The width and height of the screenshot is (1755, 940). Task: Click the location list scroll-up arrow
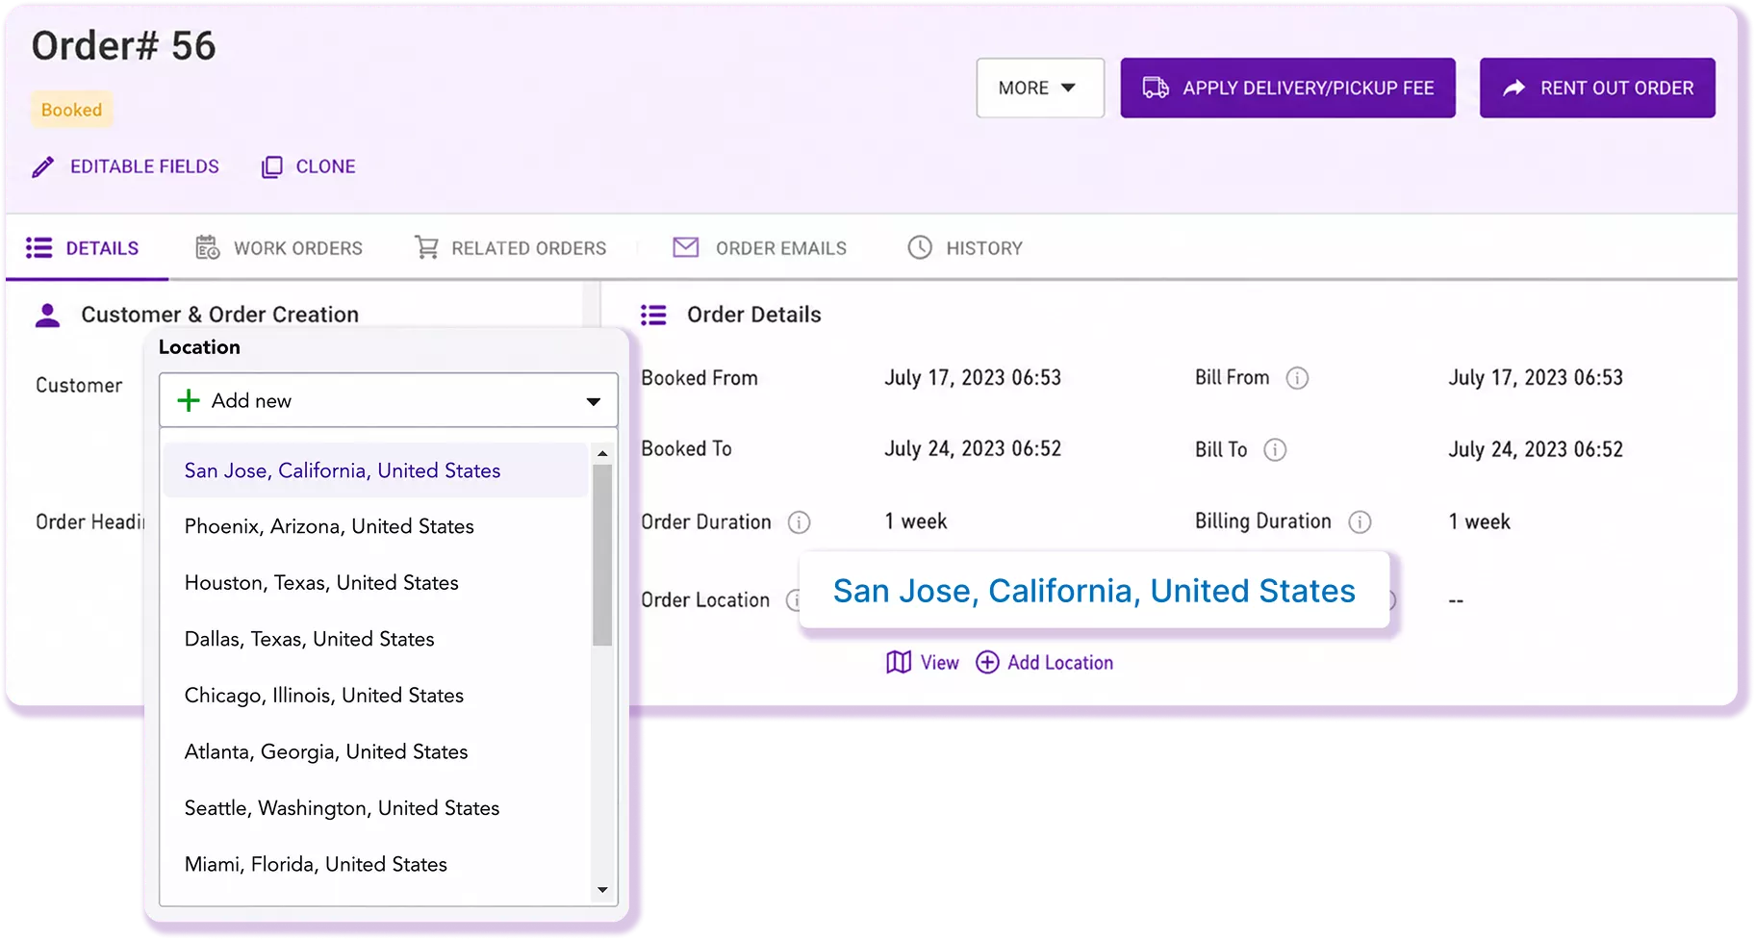coord(602,453)
